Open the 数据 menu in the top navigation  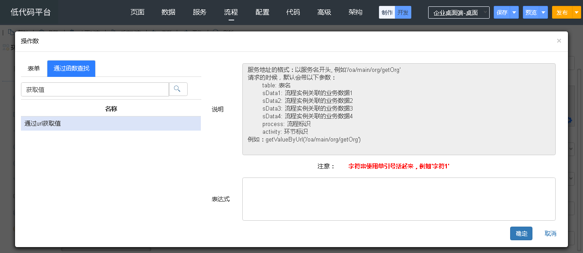click(169, 12)
